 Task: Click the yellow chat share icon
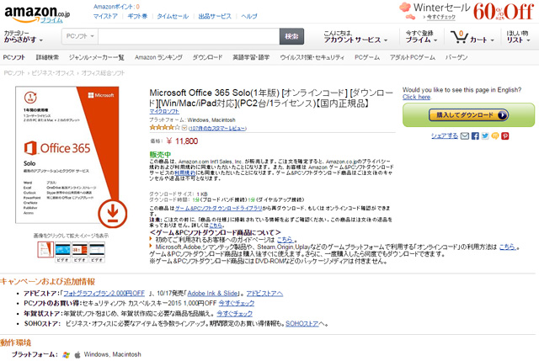(x=495, y=136)
